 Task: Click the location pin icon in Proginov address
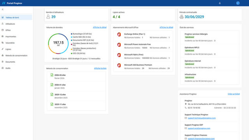click(186, 104)
